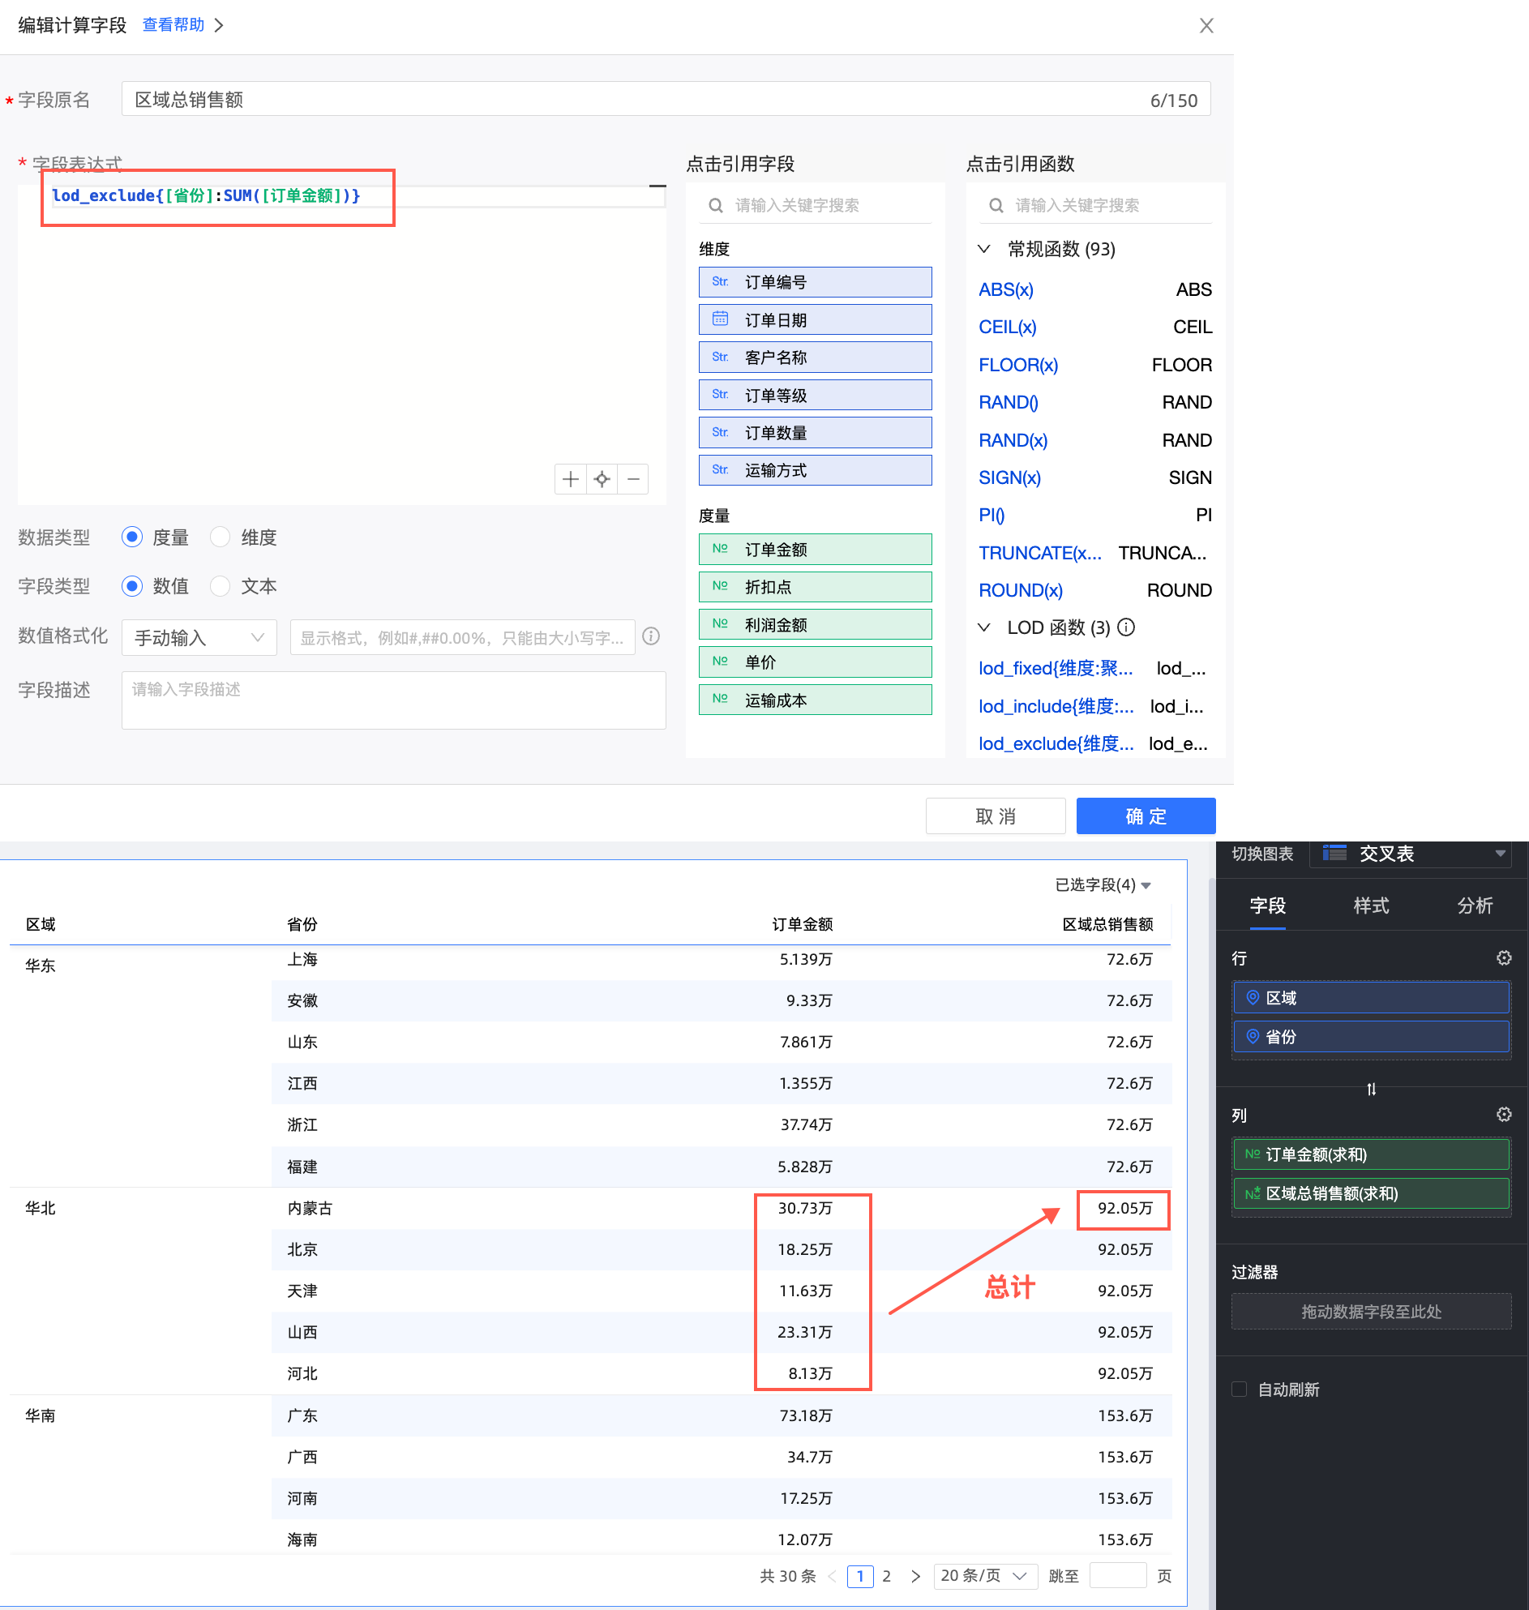The width and height of the screenshot is (1529, 1610).
Task: Insert the lod_exclude function
Action: (x=1056, y=743)
